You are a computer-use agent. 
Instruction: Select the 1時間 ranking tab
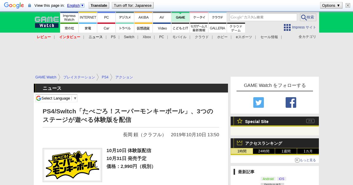pos(242,151)
